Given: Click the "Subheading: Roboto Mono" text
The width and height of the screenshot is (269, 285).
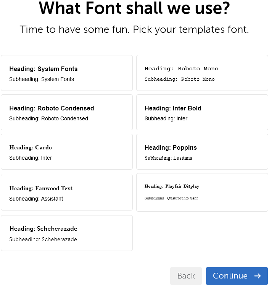Looking at the screenshot, I should pos(179,79).
